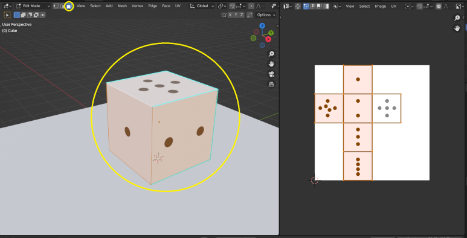The width and height of the screenshot is (467, 238).
Task: Toggle UV sync selection
Action: pos(297,6)
